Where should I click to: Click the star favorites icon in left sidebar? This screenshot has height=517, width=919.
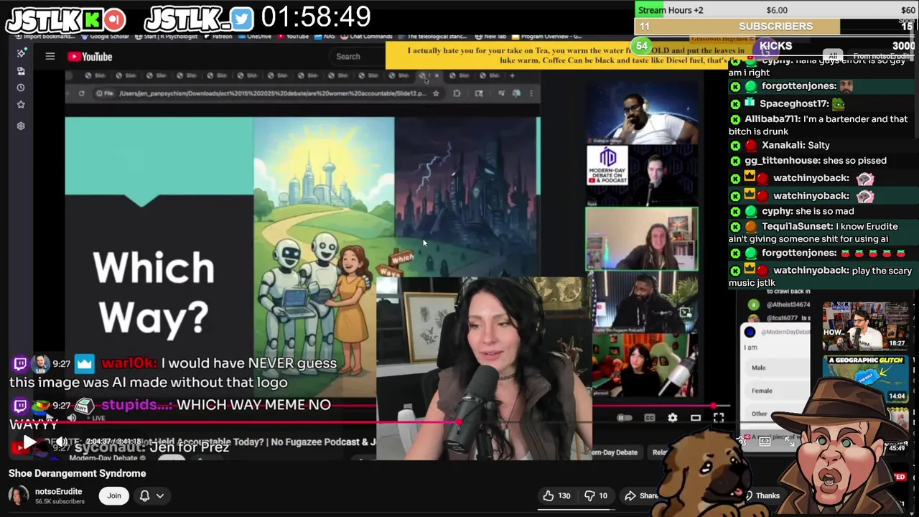click(x=21, y=105)
